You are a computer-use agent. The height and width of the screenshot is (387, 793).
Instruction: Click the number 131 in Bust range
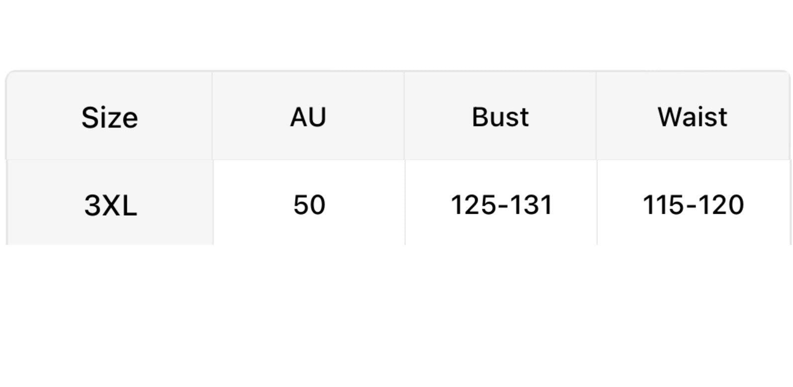532,205
